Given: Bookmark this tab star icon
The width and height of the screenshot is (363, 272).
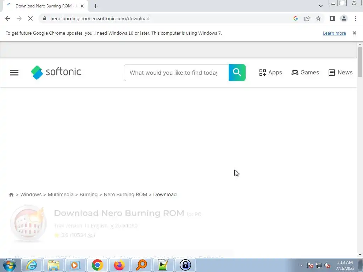Looking at the screenshot, I should pos(318,18).
